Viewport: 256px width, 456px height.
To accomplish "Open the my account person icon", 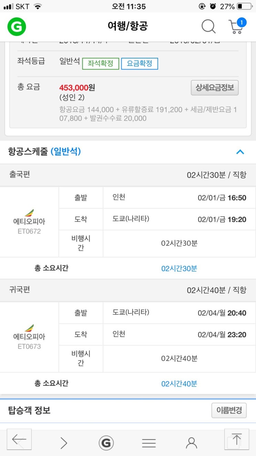I will point(191,443).
